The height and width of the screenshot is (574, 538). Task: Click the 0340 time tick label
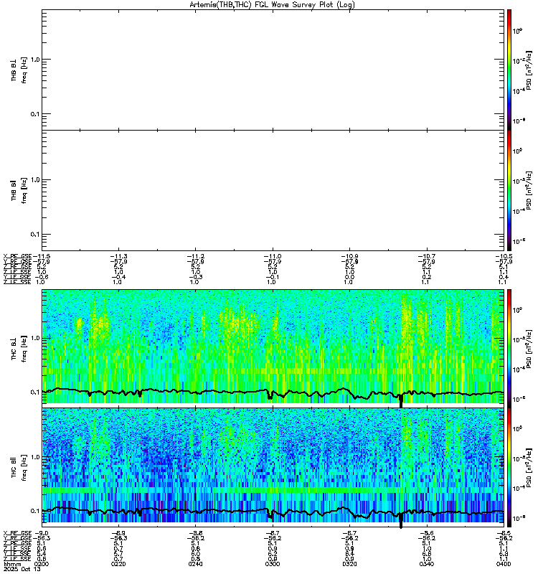(x=427, y=564)
